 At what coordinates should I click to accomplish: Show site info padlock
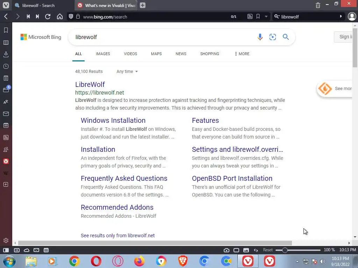tap(78, 16)
